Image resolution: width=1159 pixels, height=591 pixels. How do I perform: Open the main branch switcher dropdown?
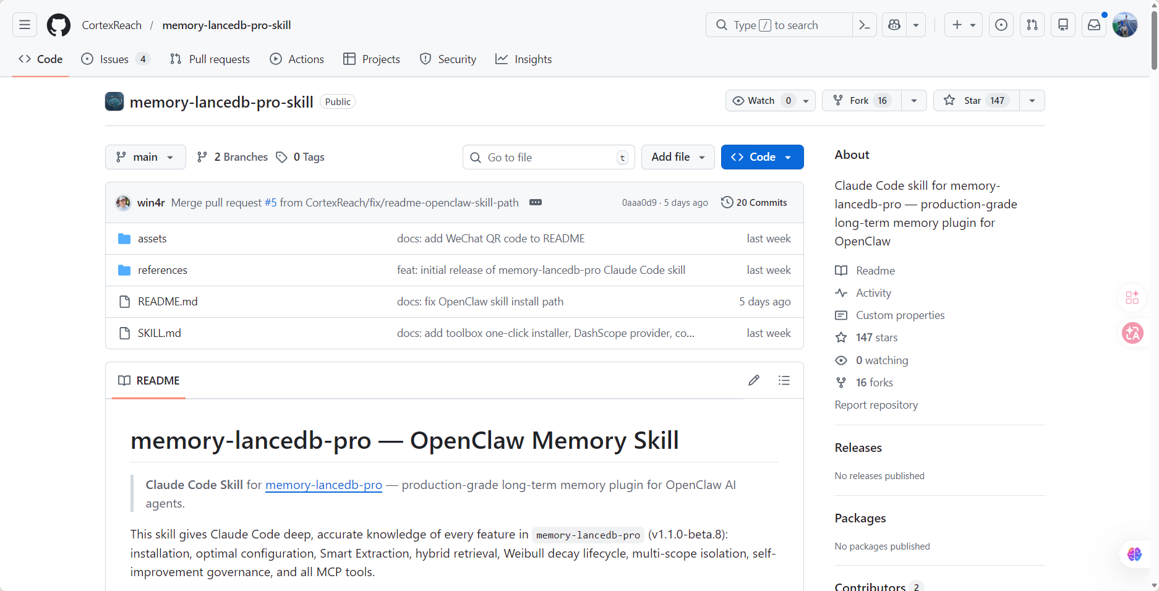point(145,157)
